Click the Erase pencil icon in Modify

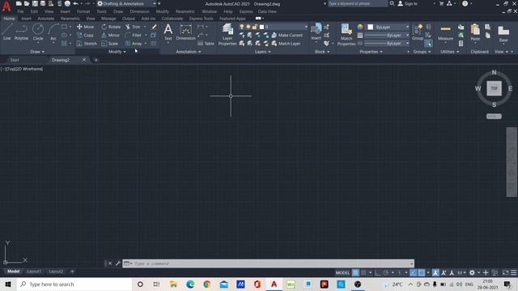click(154, 27)
